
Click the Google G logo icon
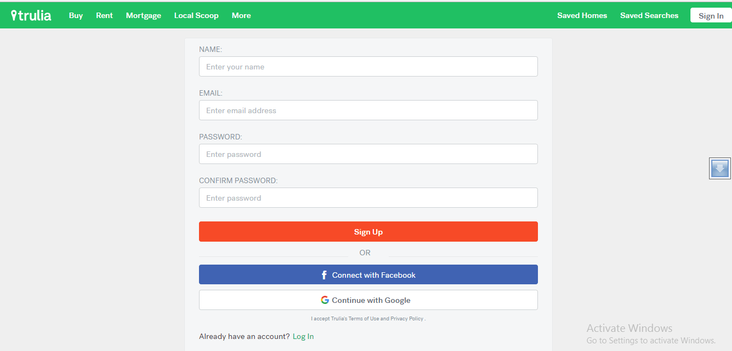[x=325, y=300]
